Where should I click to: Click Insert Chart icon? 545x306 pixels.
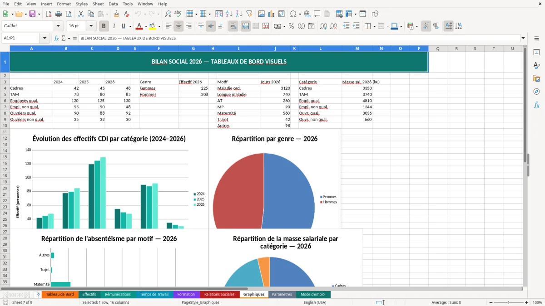coord(272,14)
